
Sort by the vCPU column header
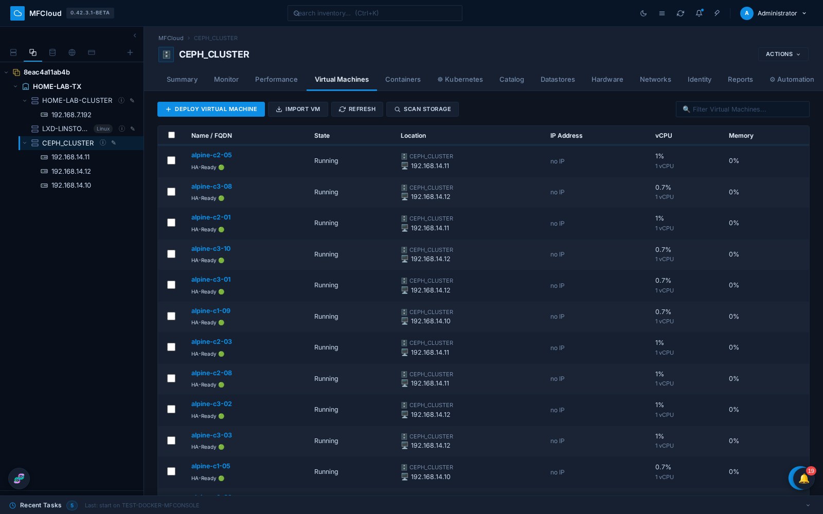(x=664, y=136)
